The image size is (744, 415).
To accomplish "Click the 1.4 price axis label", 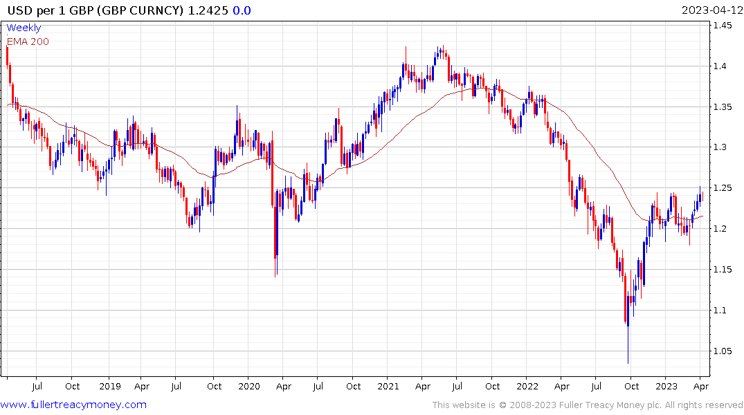I will click(720, 66).
